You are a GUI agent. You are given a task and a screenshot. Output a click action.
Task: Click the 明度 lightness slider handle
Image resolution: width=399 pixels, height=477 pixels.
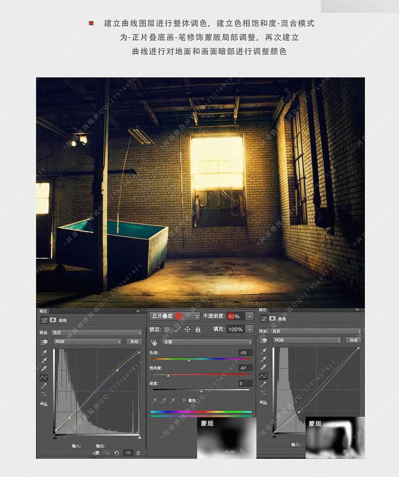click(x=201, y=391)
